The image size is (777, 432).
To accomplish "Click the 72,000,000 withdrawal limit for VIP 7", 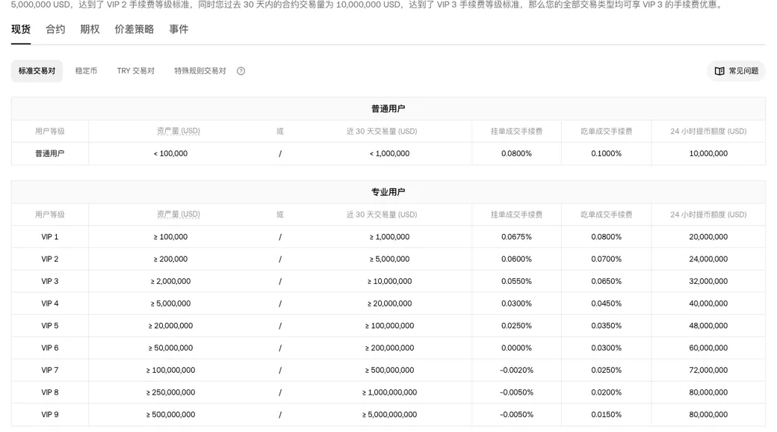I will 708,370.
